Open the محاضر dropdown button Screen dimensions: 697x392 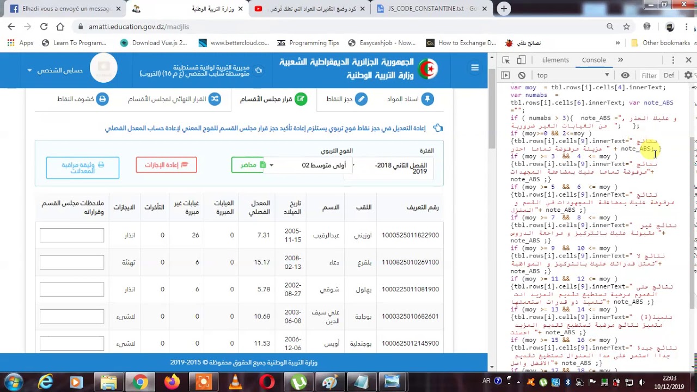248,165
